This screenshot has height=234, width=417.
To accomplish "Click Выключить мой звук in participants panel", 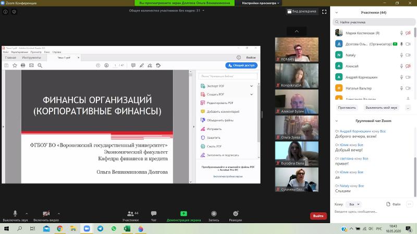I will [381, 107].
